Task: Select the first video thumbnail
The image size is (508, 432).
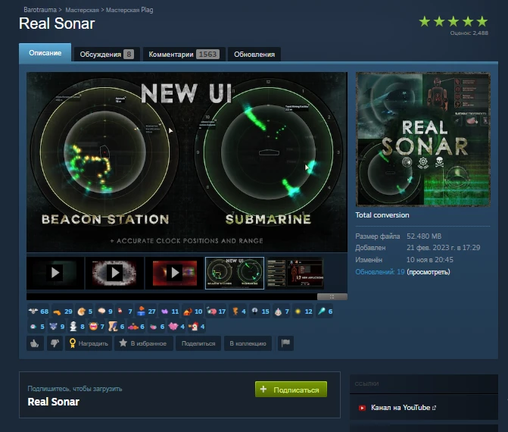Action: pyautogui.click(x=55, y=273)
